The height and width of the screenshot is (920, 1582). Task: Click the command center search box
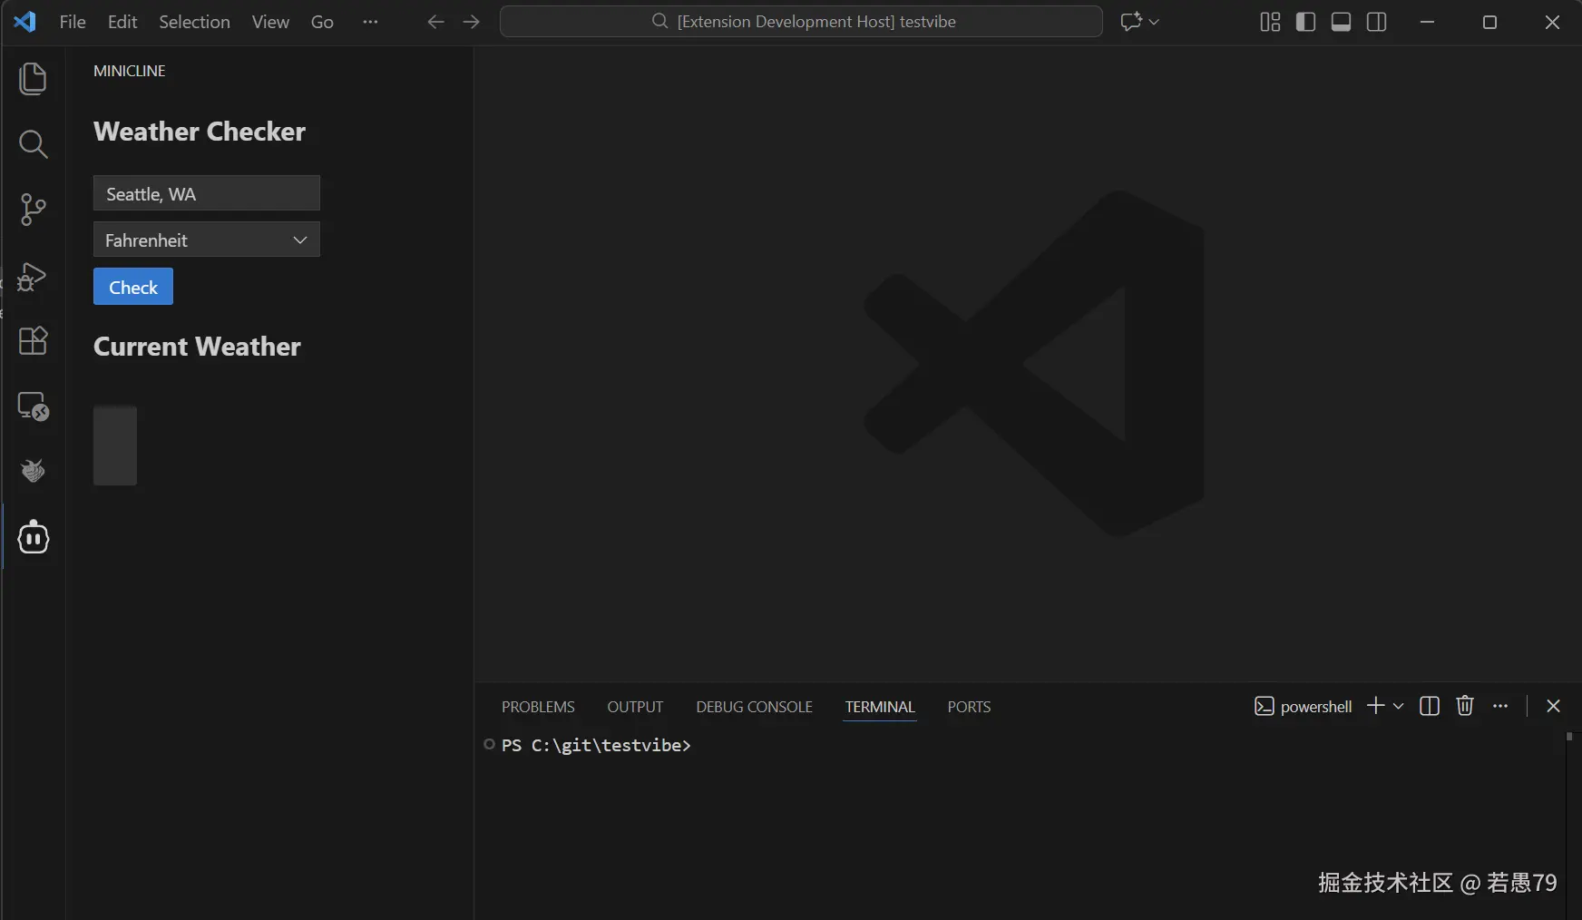[801, 22]
